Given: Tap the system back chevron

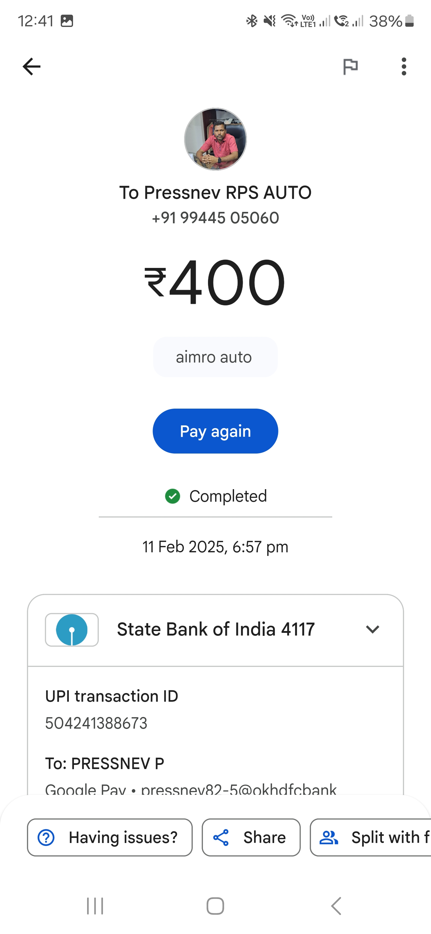Looking at the screenshot, I should pyautogui.click(x=336, y=906).
